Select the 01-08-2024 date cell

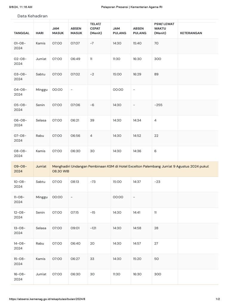click(20, 46)
